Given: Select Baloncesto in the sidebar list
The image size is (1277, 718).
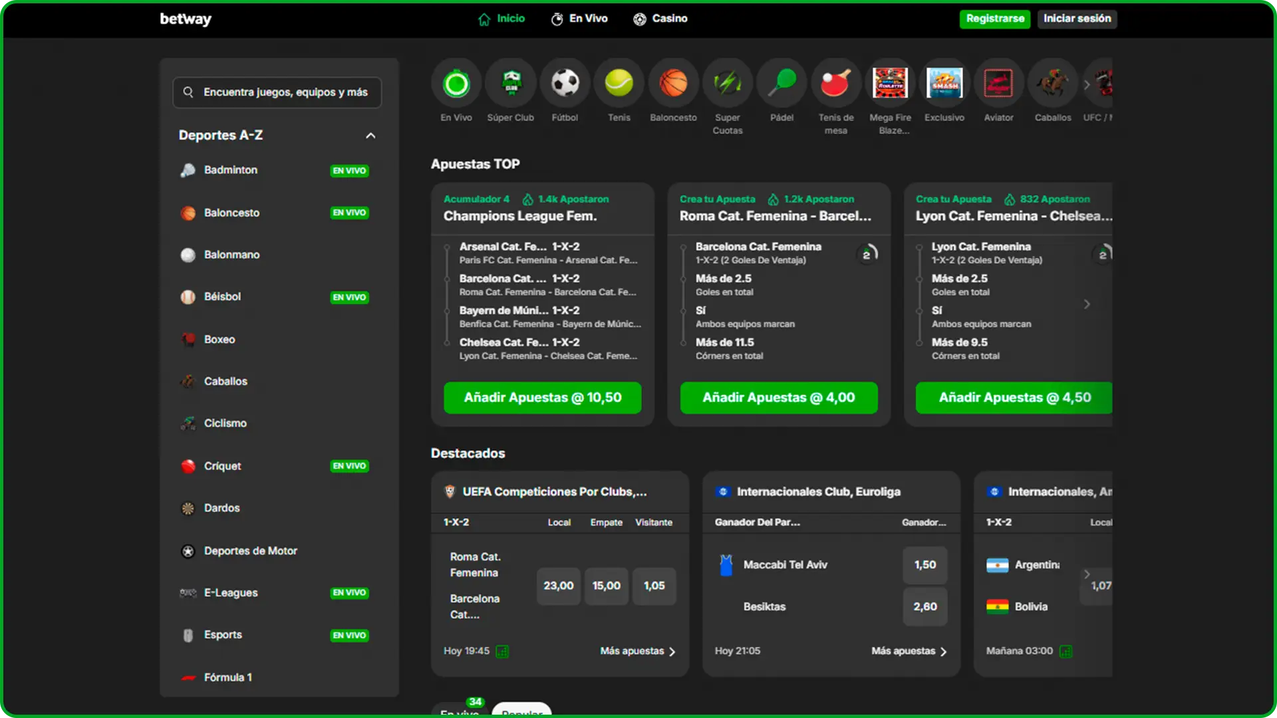Looking at the screenshot, I should point(275,213).
